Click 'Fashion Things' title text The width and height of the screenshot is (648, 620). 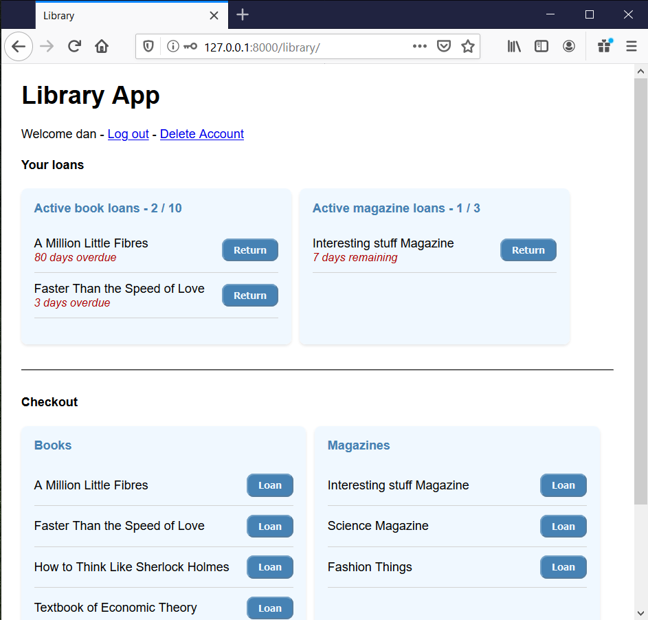(x=370, y=567)
